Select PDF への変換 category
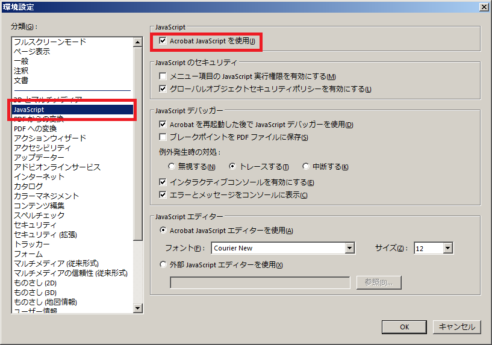Screen dimensions: 492x345 [x=35, y=129]
